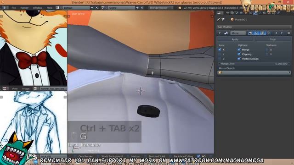The height and width of the screenshot is (165, 294).
Task: Switch to Scene properties tab
Action: [x=237, y=13]
